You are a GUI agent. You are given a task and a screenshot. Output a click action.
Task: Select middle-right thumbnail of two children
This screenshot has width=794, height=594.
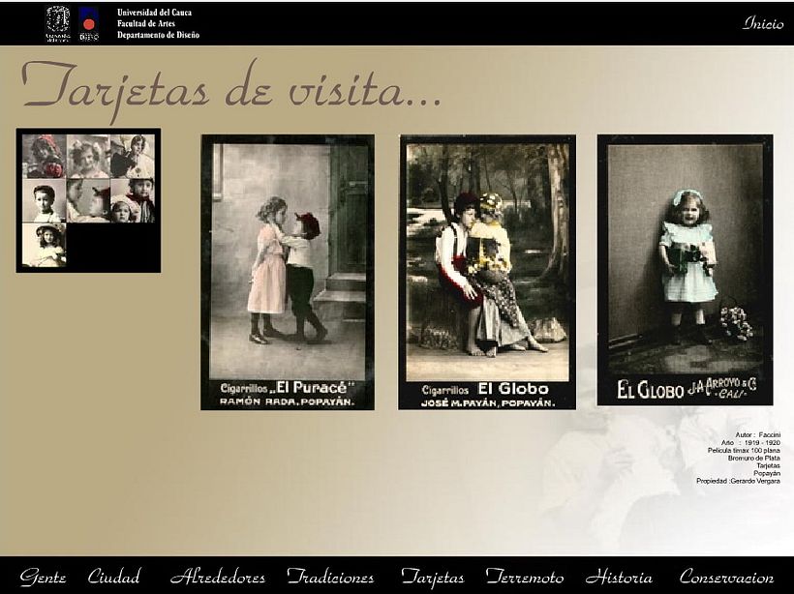133,200
